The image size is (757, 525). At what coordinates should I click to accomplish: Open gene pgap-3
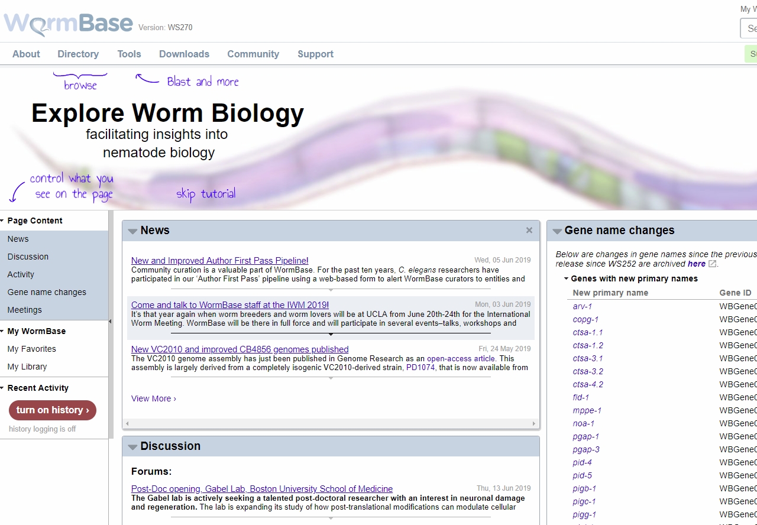tap(586, 449)
